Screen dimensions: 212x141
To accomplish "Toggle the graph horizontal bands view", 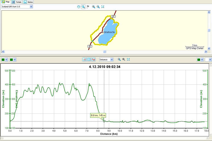I will click(89, 60).
